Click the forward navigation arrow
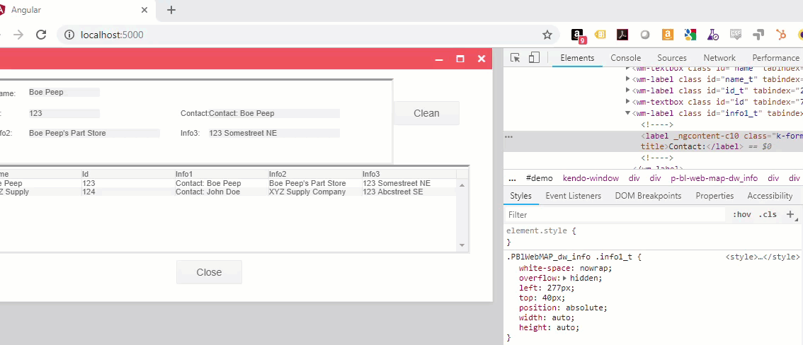This screenshot has width=803, height=345. click(18, 35)
